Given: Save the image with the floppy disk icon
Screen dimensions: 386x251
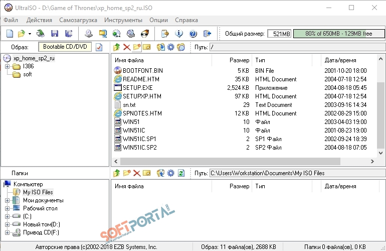Looking at the screenshot, I should click(x=55, y=34).
